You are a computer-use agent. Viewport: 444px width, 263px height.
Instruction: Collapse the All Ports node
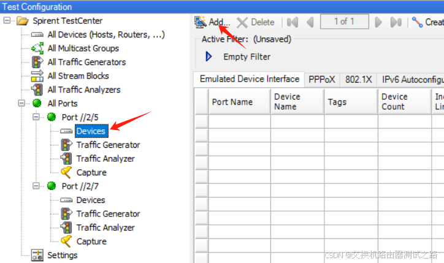tap(21, 103)
